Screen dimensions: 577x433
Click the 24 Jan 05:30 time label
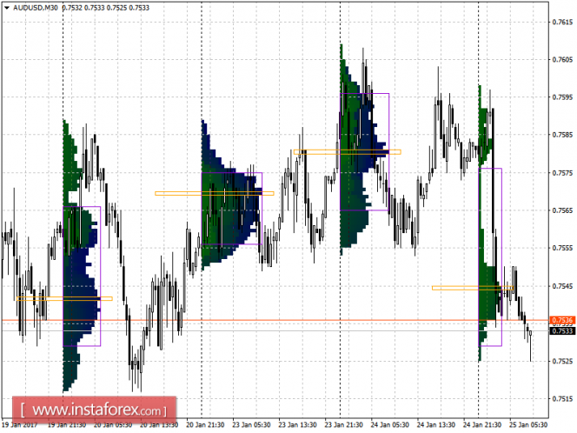pos(390,425)
